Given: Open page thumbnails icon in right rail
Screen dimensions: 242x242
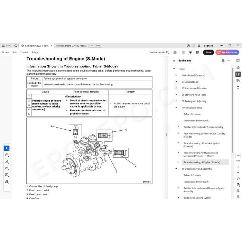Looking at the screenshot, I should [238, 81].
